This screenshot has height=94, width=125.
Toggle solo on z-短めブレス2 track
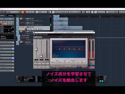pos(23,23)
